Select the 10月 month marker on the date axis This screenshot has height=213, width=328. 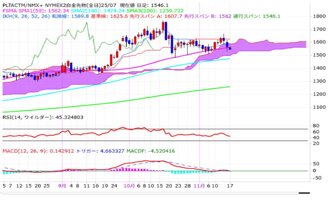(x=130, y=186)
